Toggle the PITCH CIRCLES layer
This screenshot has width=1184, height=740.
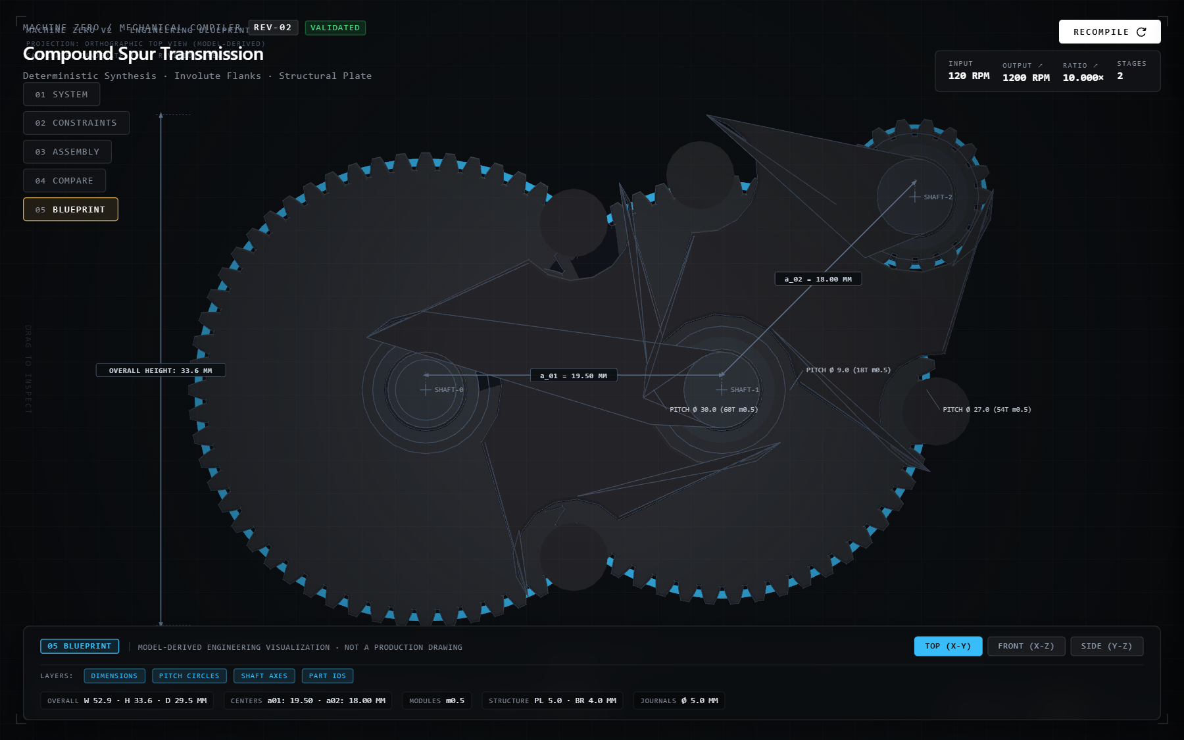[x=189, y=676]
